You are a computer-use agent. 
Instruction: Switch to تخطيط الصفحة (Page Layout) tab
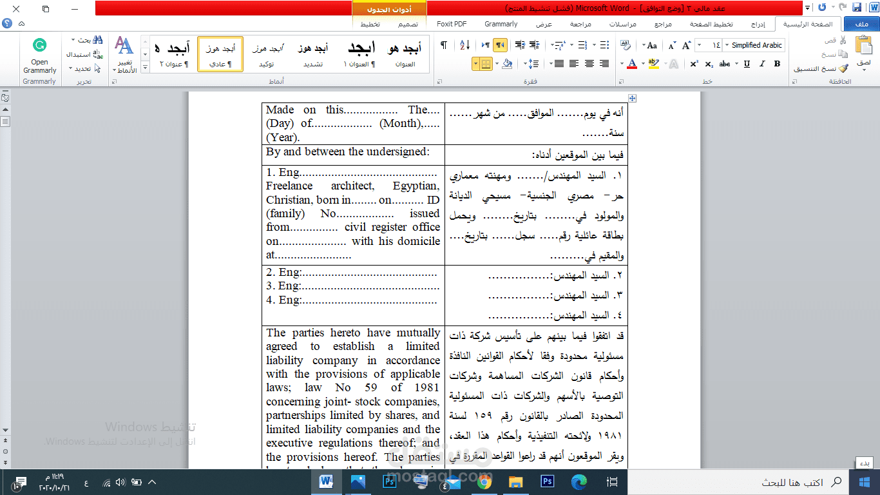[x=711, y=24]
